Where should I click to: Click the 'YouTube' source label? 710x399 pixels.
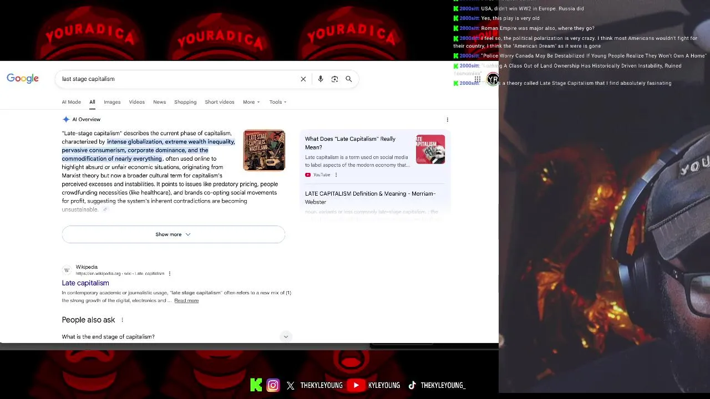point(322,175)
